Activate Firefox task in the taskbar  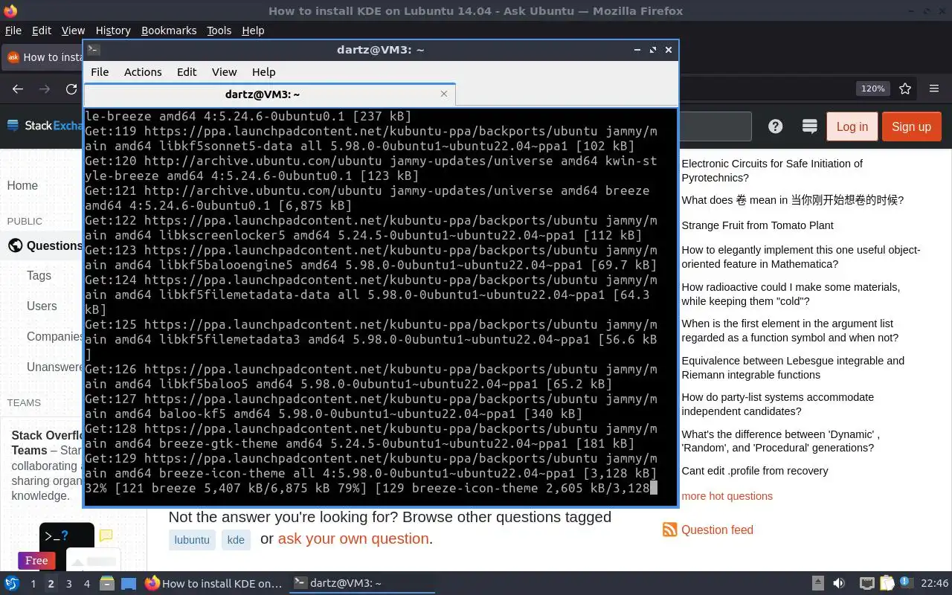coord(214,584)
